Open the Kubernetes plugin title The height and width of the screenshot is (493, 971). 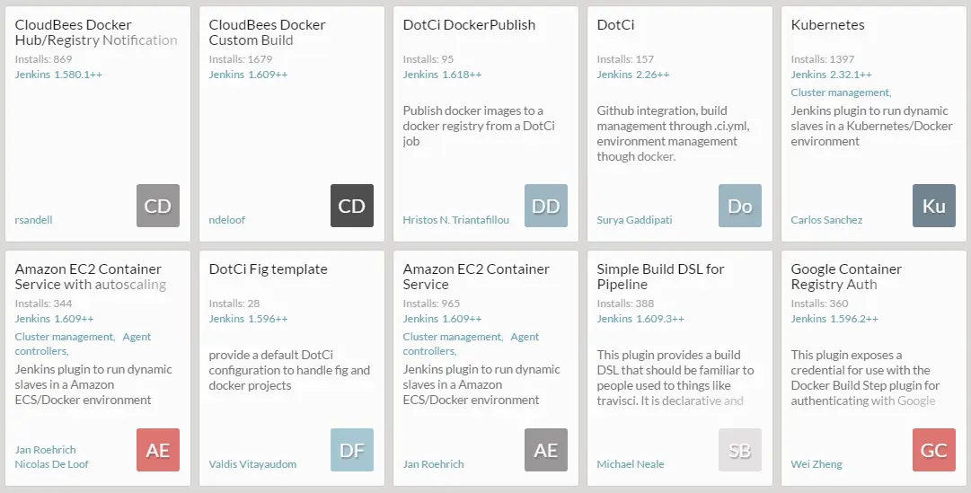828,25
